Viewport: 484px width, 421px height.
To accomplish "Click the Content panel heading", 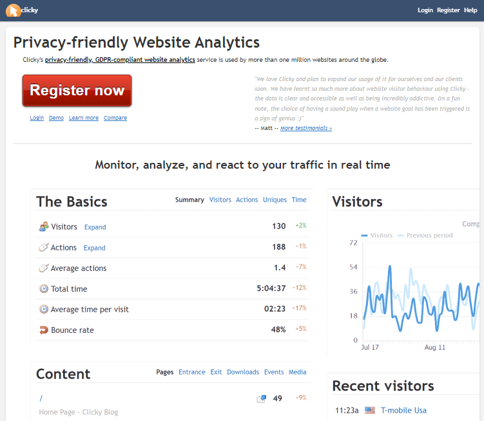I will (63, 374).
